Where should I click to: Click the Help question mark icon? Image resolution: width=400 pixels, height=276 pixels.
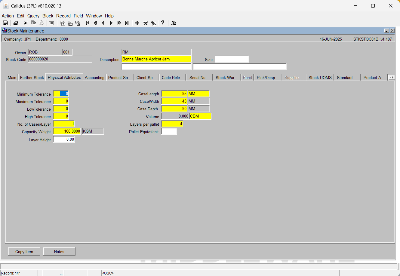[163, 23]
